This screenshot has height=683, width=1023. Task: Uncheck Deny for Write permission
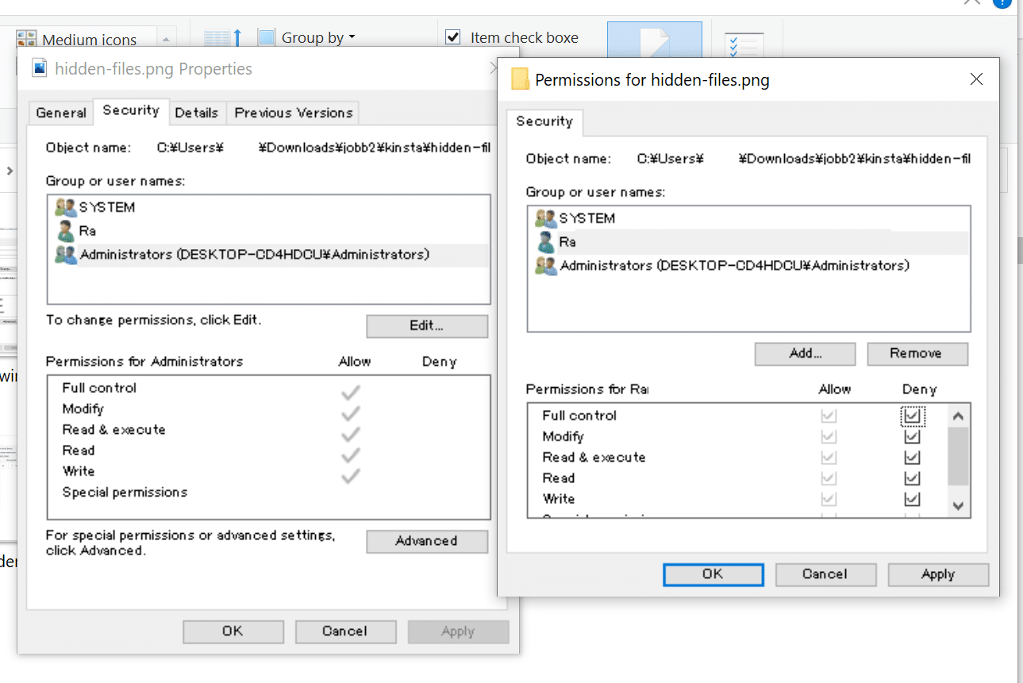pyautogui.click(x=912, y=498)
